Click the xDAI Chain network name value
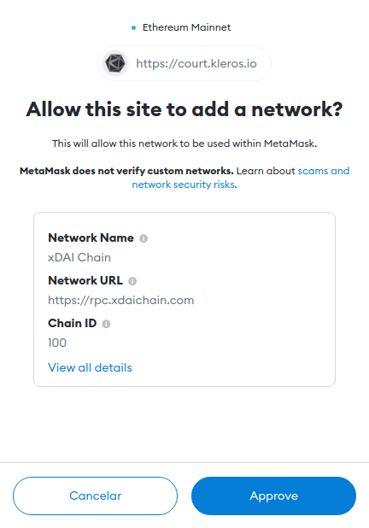This screenshot has width=369, height=528. [79, 257]
